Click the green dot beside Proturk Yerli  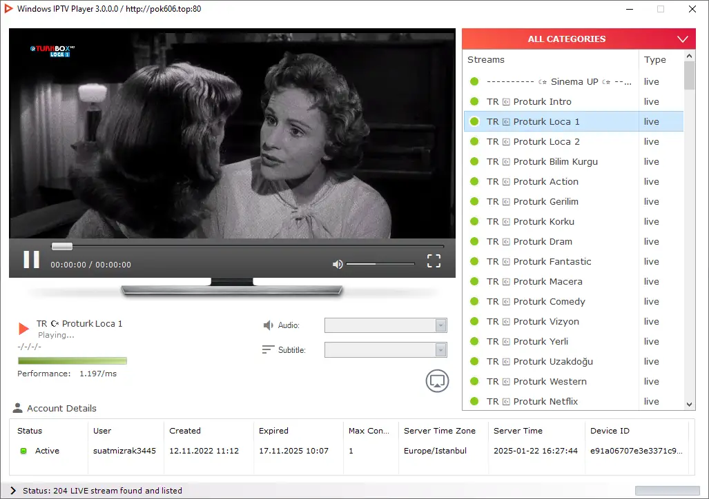click(x=474, y=341)
